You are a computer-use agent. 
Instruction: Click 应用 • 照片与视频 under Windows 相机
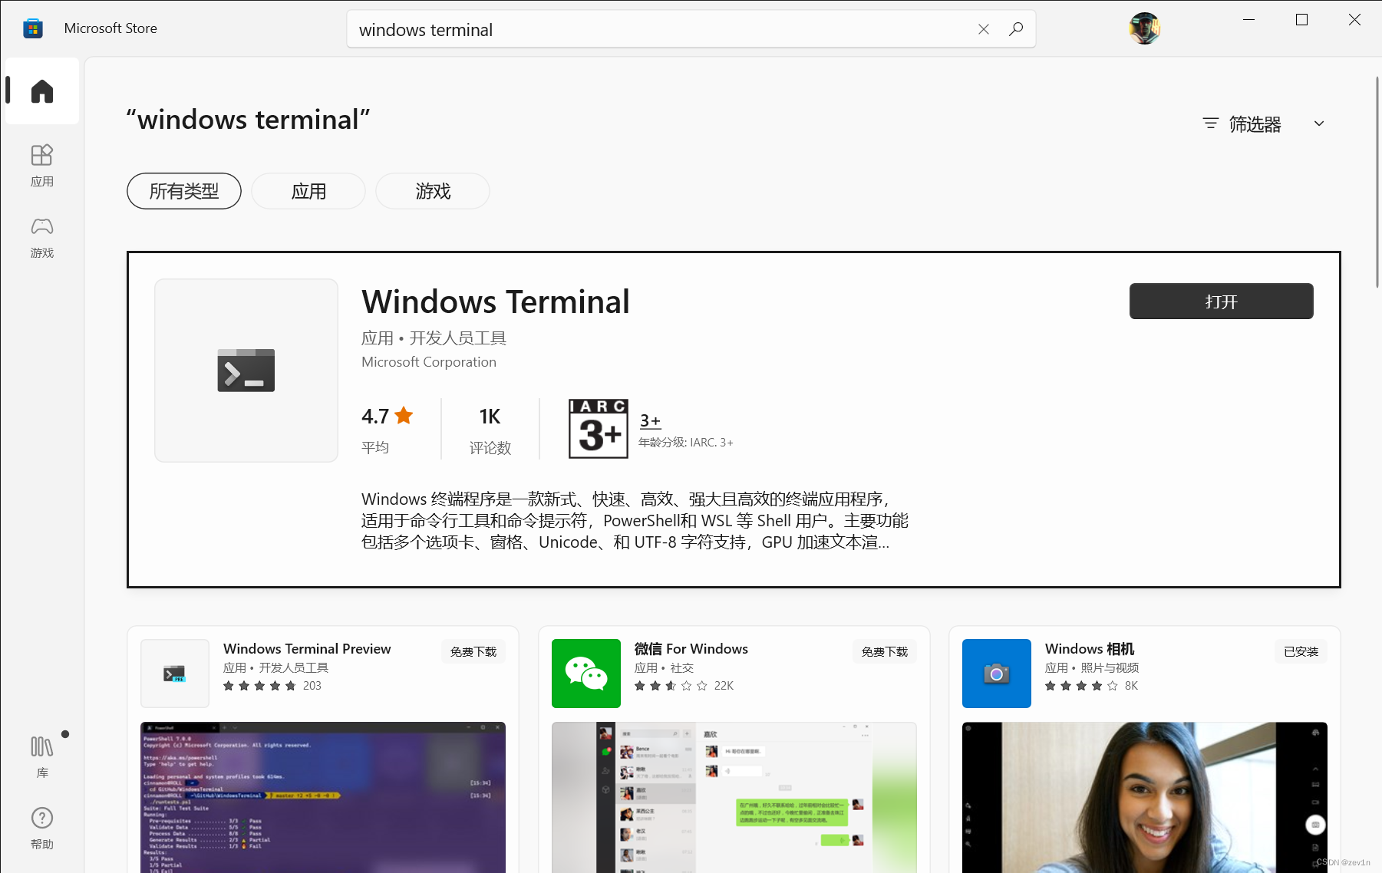1092,668
